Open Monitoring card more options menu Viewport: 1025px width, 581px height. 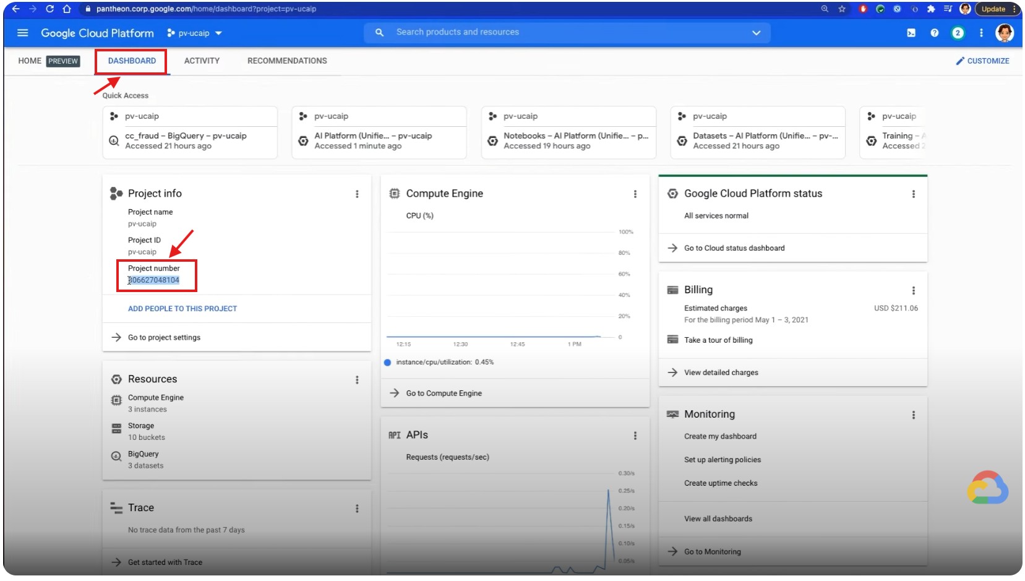pos(913,415)
